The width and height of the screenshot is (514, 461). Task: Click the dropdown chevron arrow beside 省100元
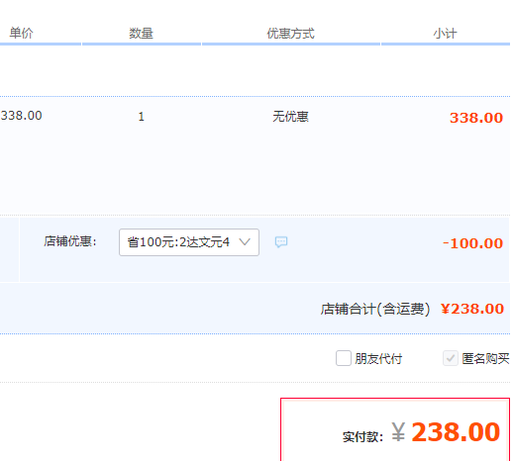coord(245,242)
